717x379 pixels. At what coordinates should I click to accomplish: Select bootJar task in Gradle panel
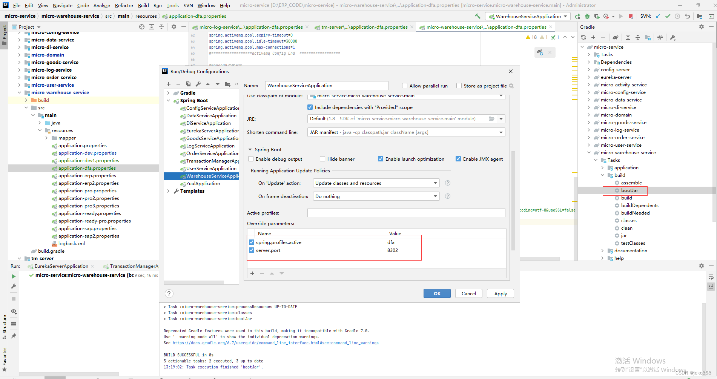coord(629,190)
